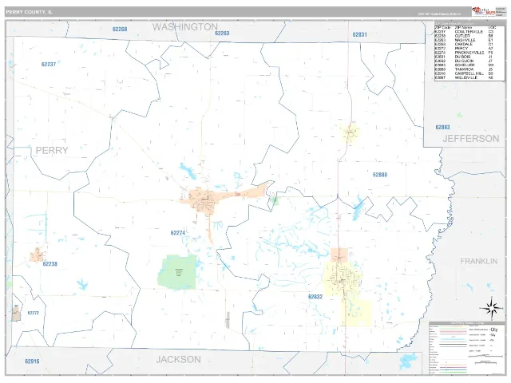Screen dimensions: 511x383
Task: Click ZIP code label 62916 on map
Action: coord(32,361)
